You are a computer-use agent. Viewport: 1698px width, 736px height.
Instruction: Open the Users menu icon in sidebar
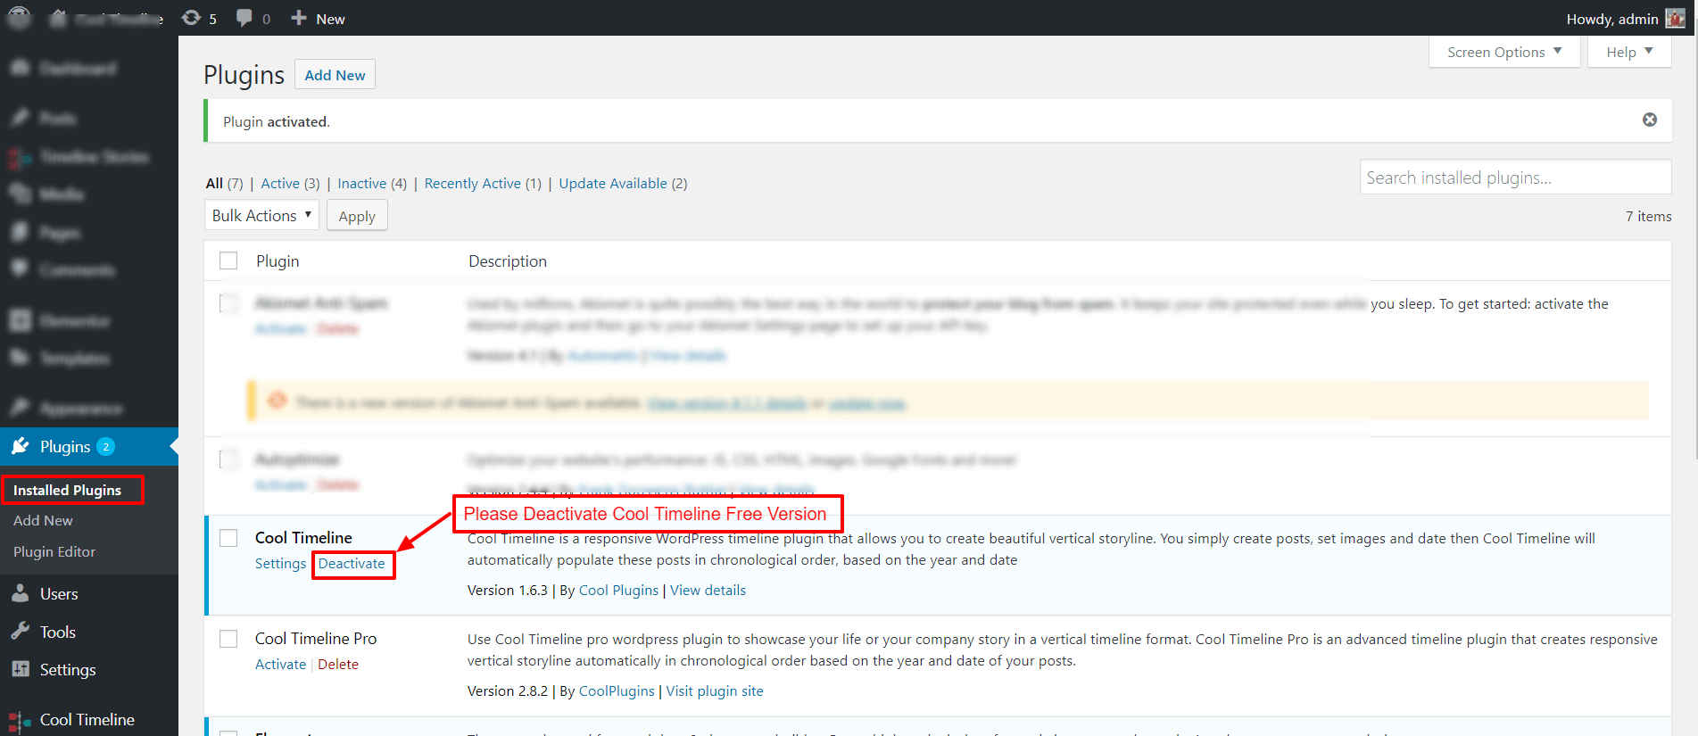point(21,593)
